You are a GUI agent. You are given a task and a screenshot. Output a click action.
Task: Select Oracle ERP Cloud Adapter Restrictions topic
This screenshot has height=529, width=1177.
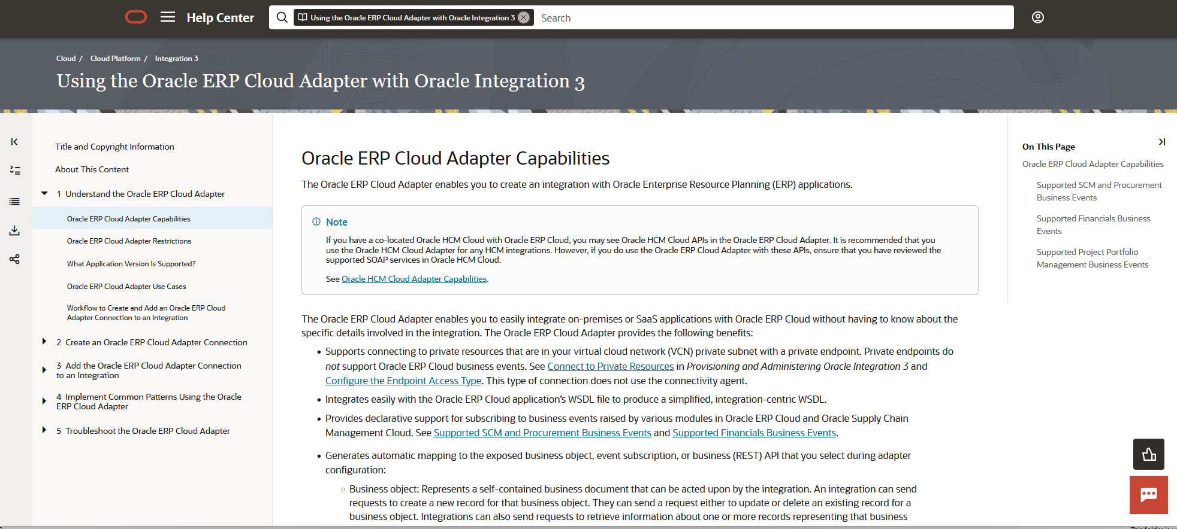129,241
